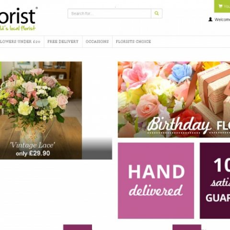Open the Free Delivery menu item
The height and width of the screenshot is (230, 230).
pyautogui.click(x=63, y=42)
